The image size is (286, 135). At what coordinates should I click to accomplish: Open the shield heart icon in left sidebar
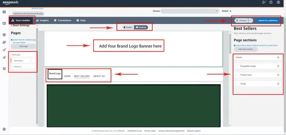click(x=4, y=35)
